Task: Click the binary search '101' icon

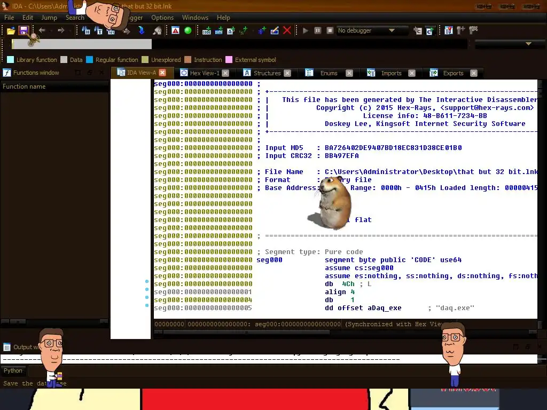Action: (111, 31)
